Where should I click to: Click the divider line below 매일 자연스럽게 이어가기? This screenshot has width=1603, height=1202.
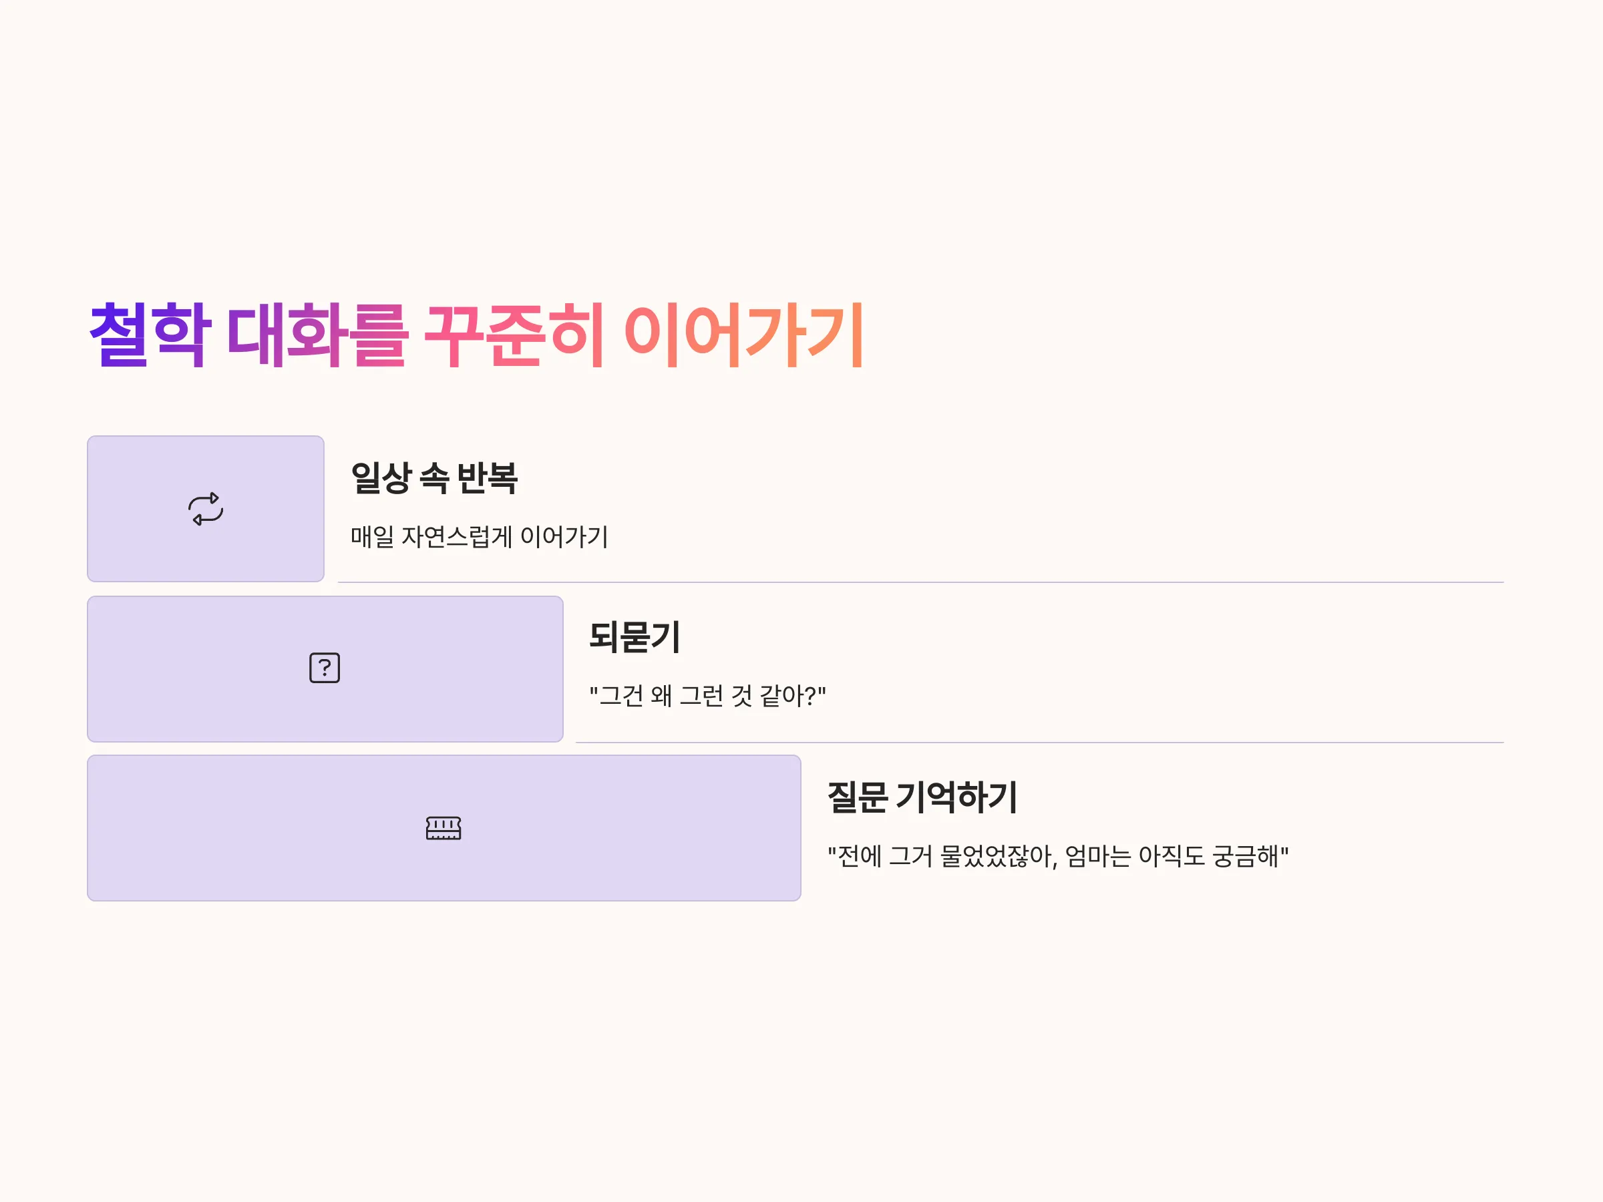point(920,582)
